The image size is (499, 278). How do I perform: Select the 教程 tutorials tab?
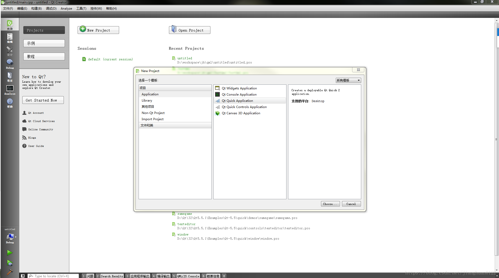pos(44,56)
